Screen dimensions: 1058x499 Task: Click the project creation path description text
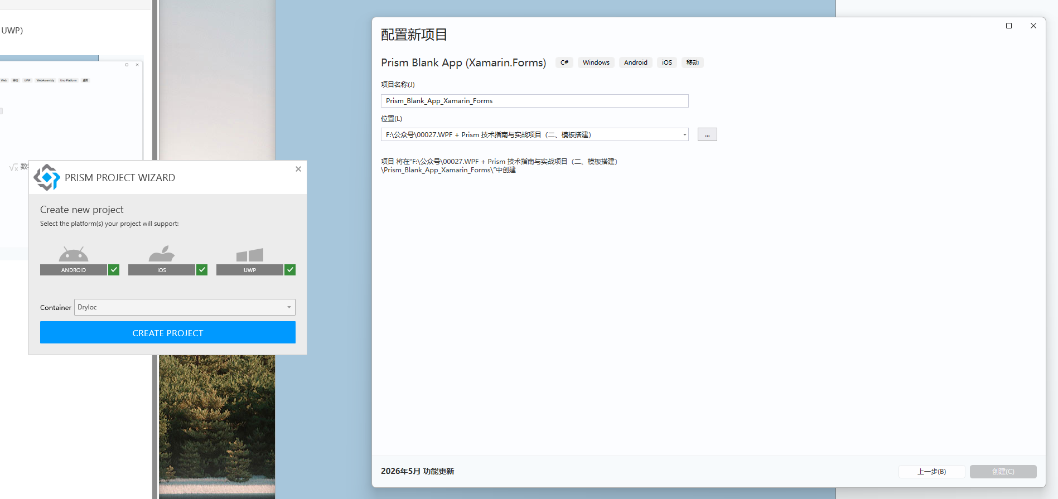pos(499,166)
